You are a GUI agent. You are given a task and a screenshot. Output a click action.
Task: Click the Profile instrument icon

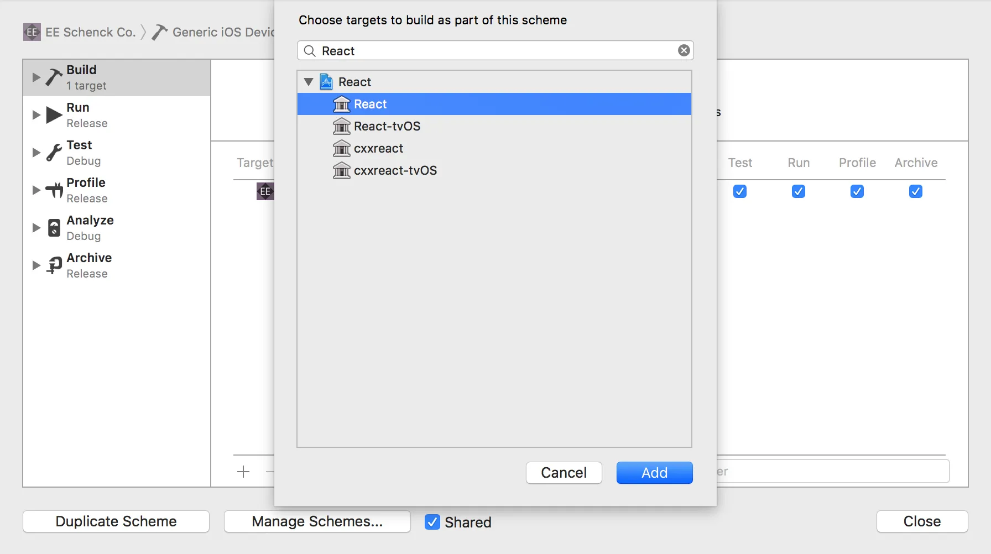coord(54,190)
